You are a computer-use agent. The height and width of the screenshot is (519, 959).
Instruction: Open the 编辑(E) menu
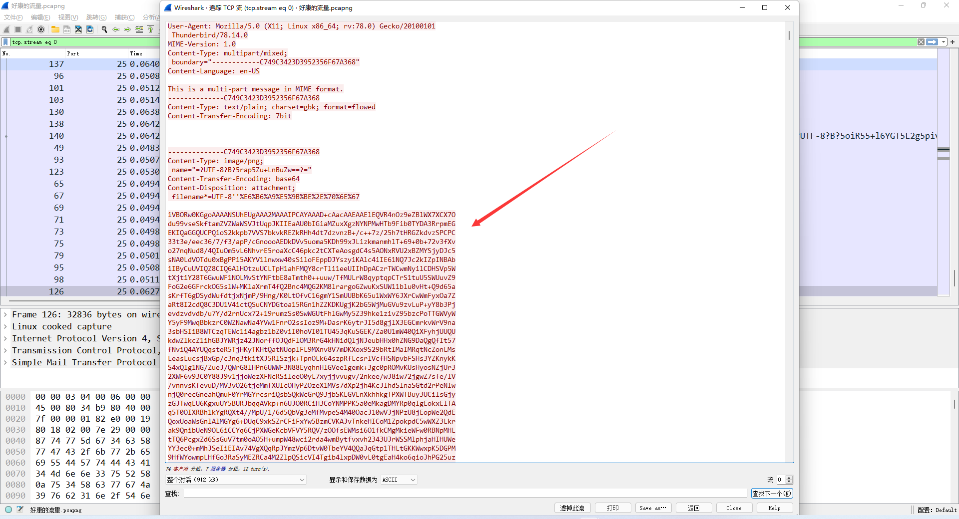click(x=40, y=17)
